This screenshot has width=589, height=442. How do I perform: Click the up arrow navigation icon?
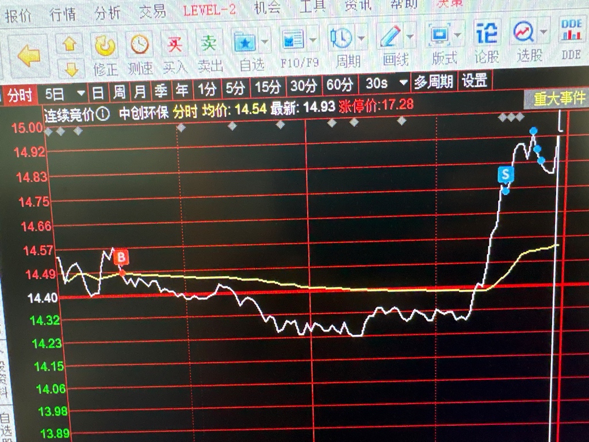click(70, 44)
